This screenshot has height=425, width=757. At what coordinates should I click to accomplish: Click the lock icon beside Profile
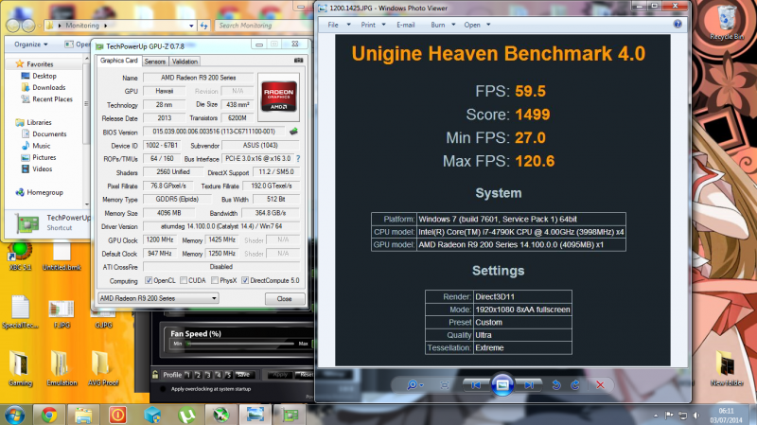[x=155, y=374]
